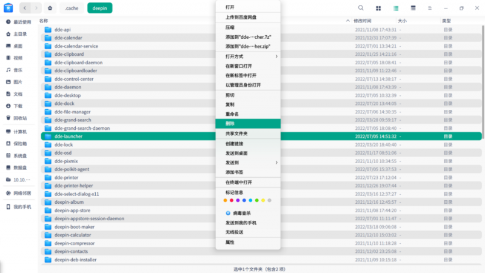
Task: Tag the folder with the purple dot
Action: click(x=238, y=201)
